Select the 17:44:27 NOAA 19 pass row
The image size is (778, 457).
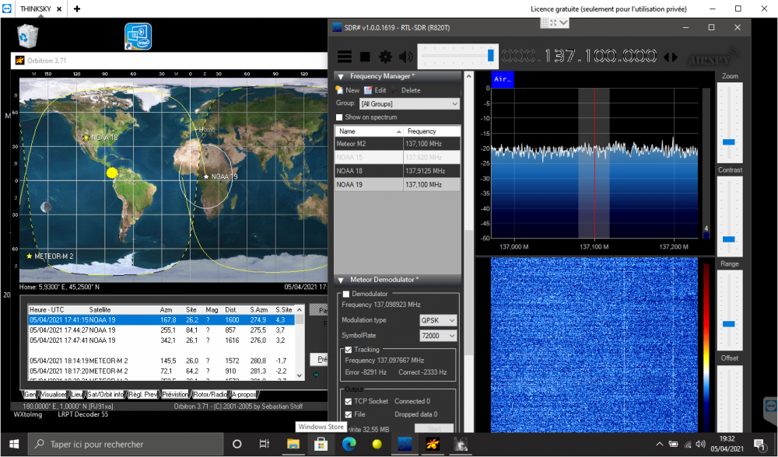pos(161,330)
